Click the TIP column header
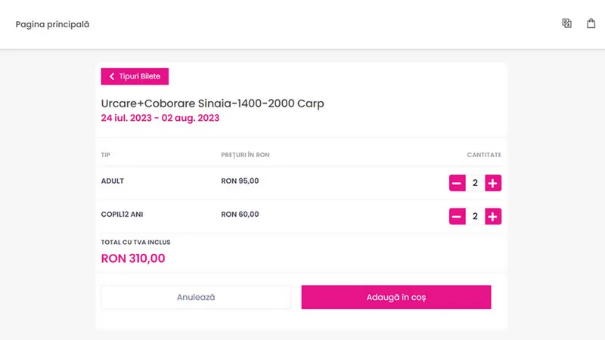 106,155
